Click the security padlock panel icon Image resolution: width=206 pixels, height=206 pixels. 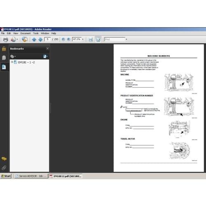(4, 49)
